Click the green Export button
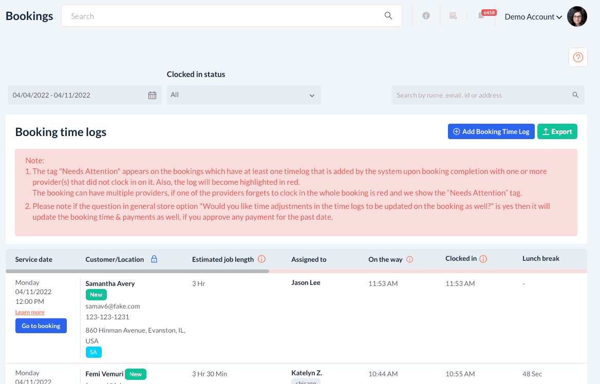Viewport: 600px width, 384px height. tap(557, 131)
